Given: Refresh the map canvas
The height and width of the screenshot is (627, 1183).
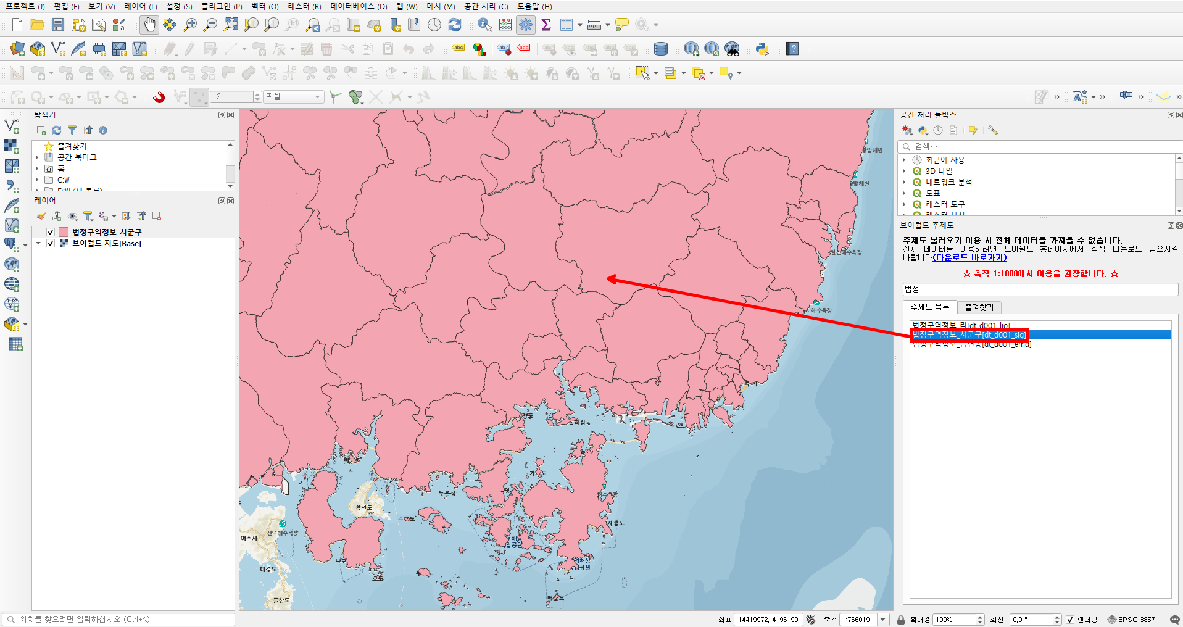Looking at the screenshot, I should pos(455,25).
